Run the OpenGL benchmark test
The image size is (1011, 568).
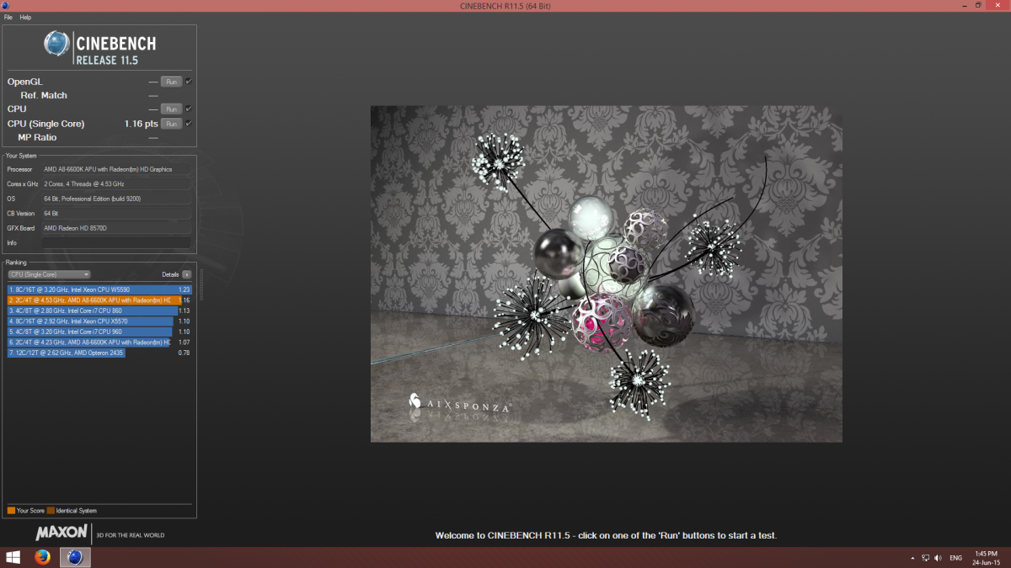coord(171,82)
